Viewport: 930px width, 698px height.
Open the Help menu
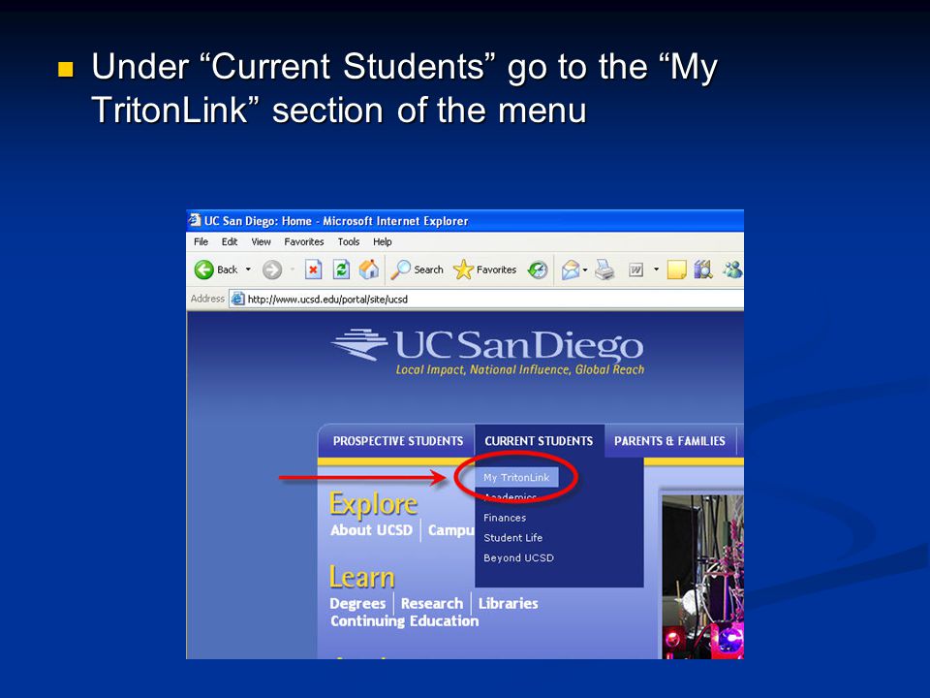(383, 241)
